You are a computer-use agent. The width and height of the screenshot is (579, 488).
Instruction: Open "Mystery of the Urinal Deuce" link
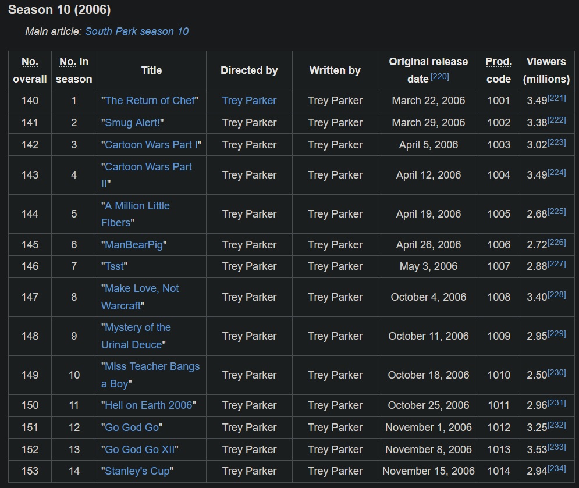pyautogui.click(x=136, y=336)
